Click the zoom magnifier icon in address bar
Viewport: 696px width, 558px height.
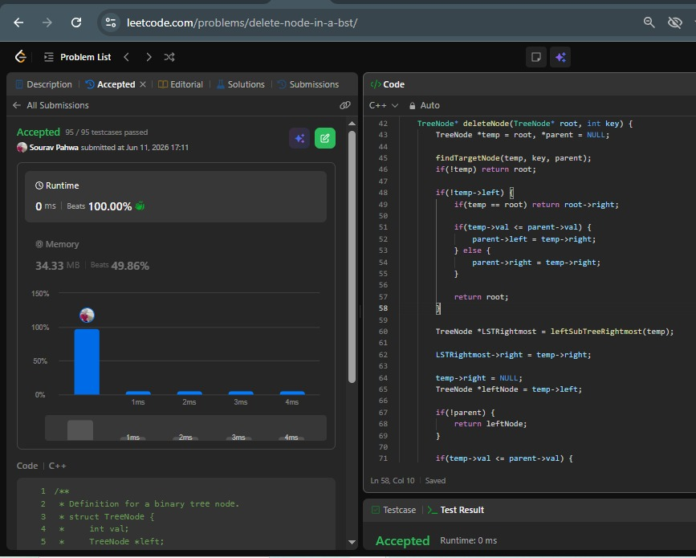point(649,22)
